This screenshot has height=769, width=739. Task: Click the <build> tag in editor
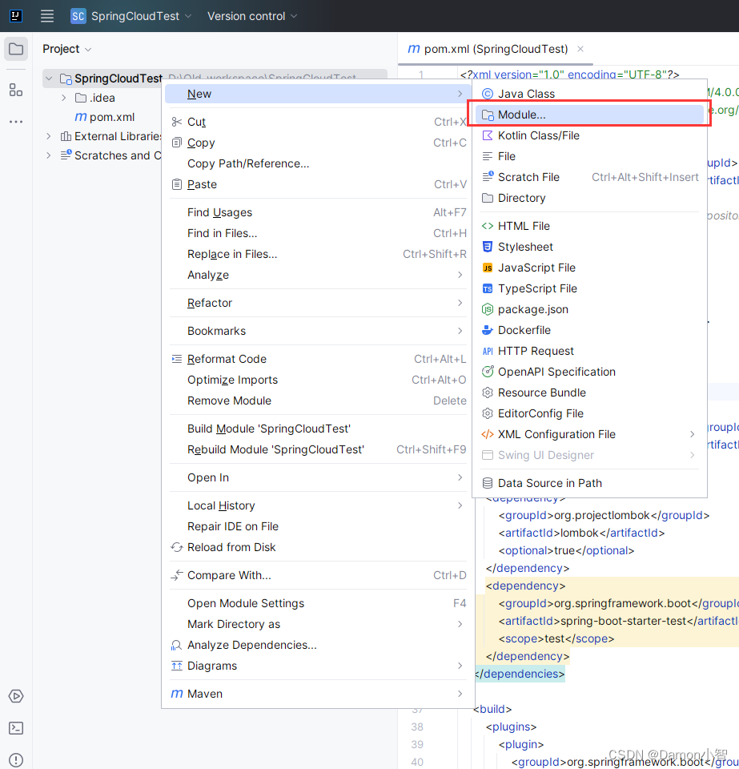click(492, 709)
